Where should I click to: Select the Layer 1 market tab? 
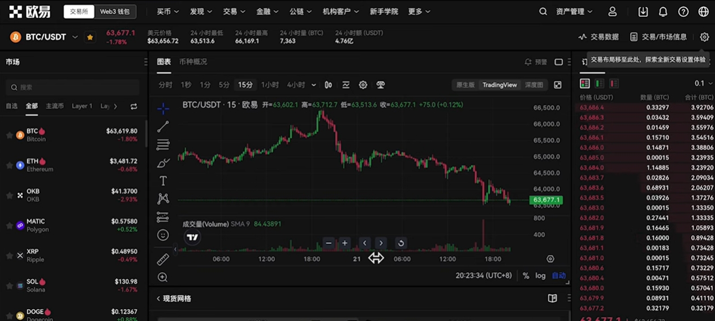click(82, 106)
